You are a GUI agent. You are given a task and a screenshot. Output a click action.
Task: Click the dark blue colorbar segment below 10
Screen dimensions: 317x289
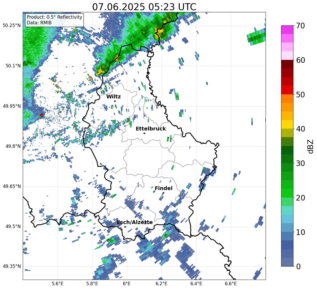(287, 245)
